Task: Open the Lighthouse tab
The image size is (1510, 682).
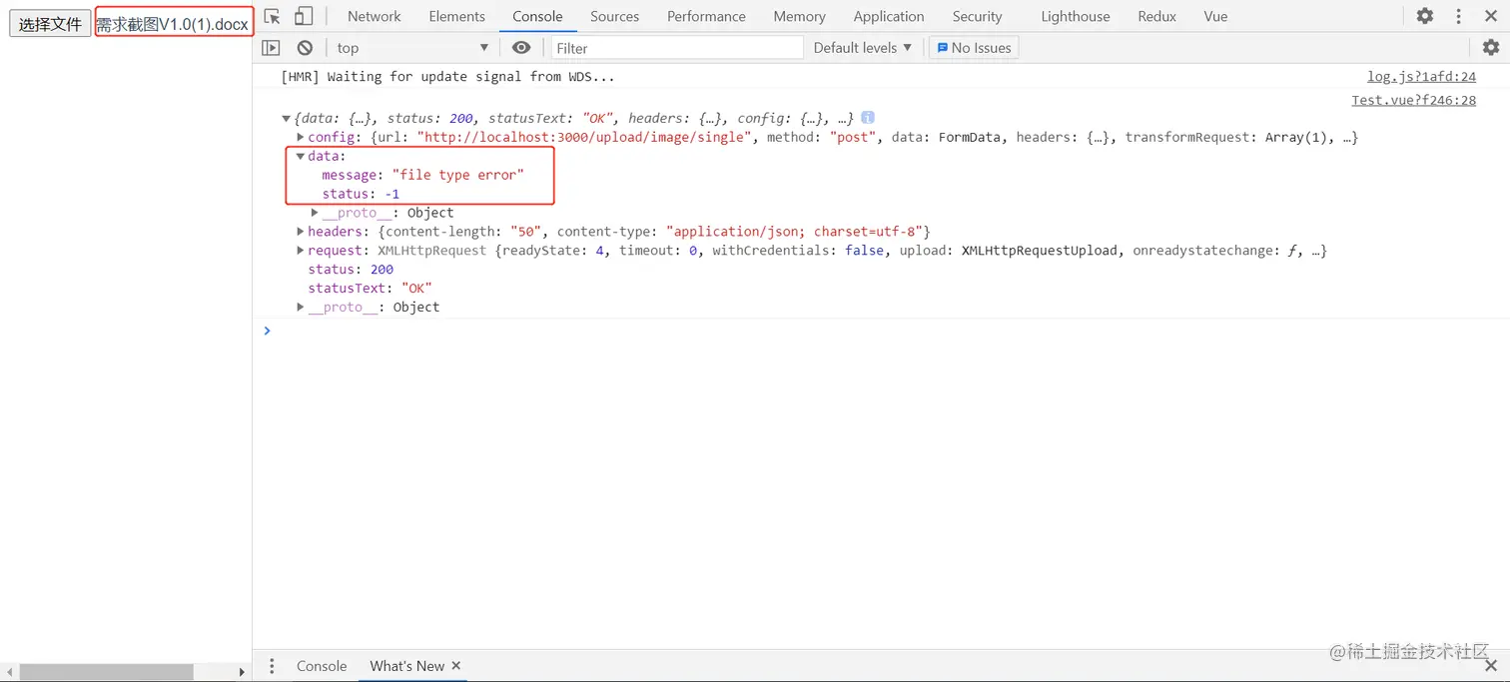Action: point(1076,16)
